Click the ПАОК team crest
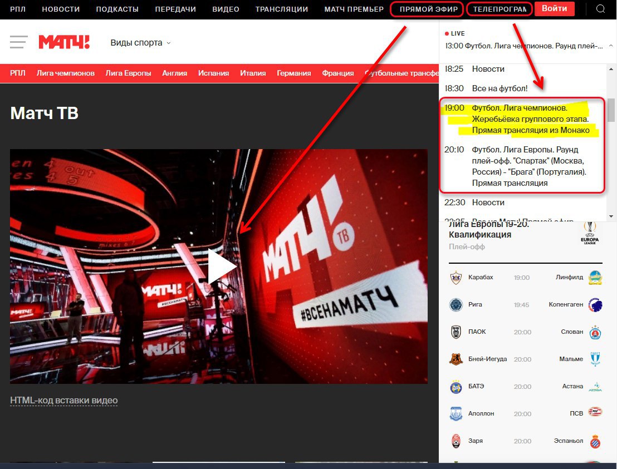 click(456, 332)
